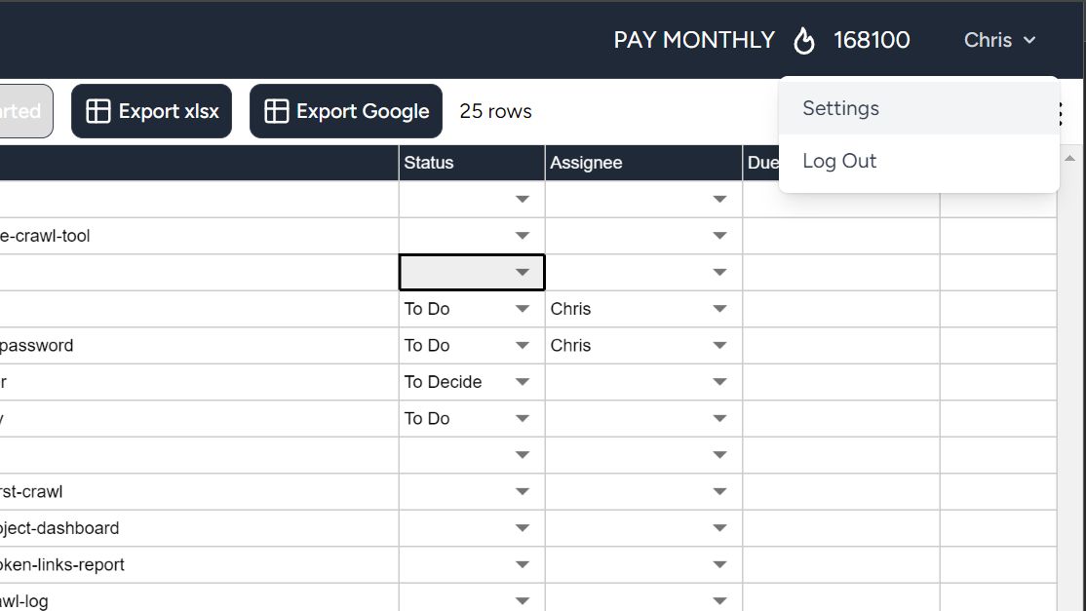Open Settings from the user menu

[840, 108]
